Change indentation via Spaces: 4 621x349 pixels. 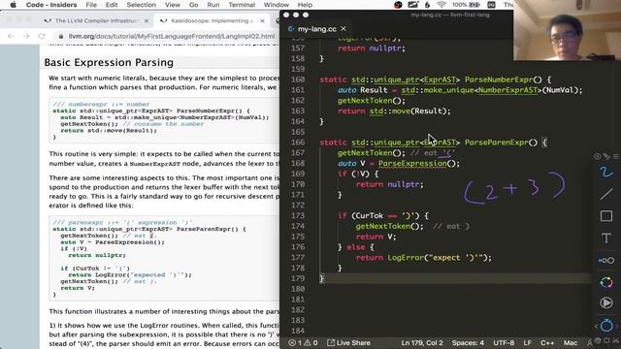pyautogui.click(x=468, y=342)
